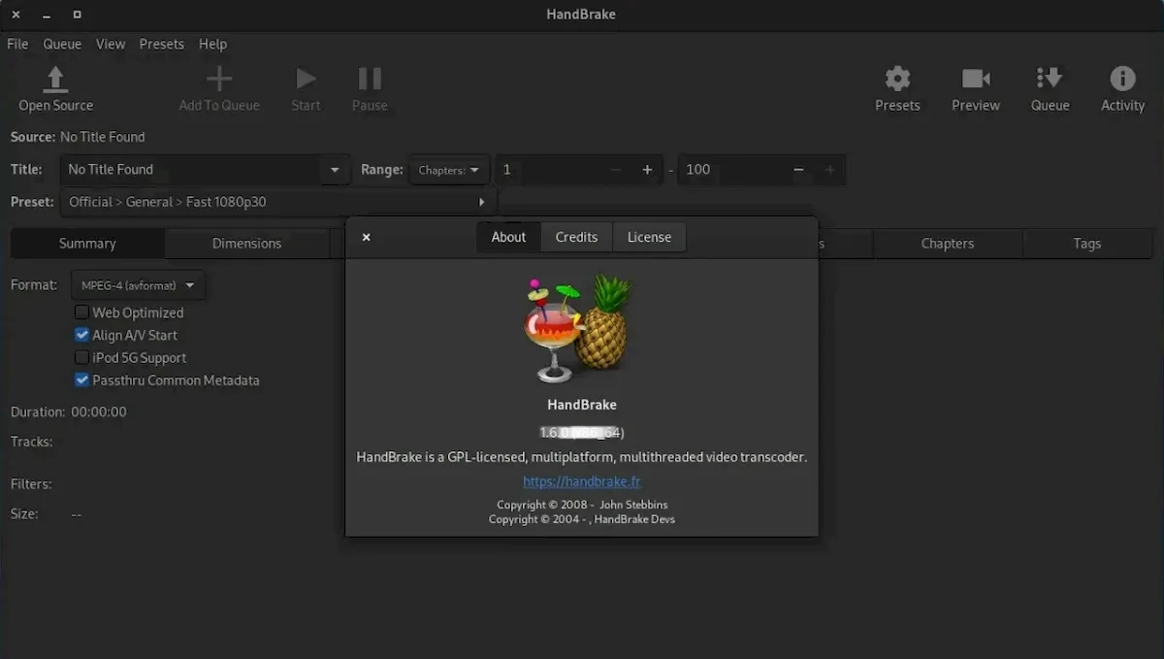Increase the start chapter value with plus
Image resolution: width=1164 pixels, height=659 pixels.
point(647,170)
